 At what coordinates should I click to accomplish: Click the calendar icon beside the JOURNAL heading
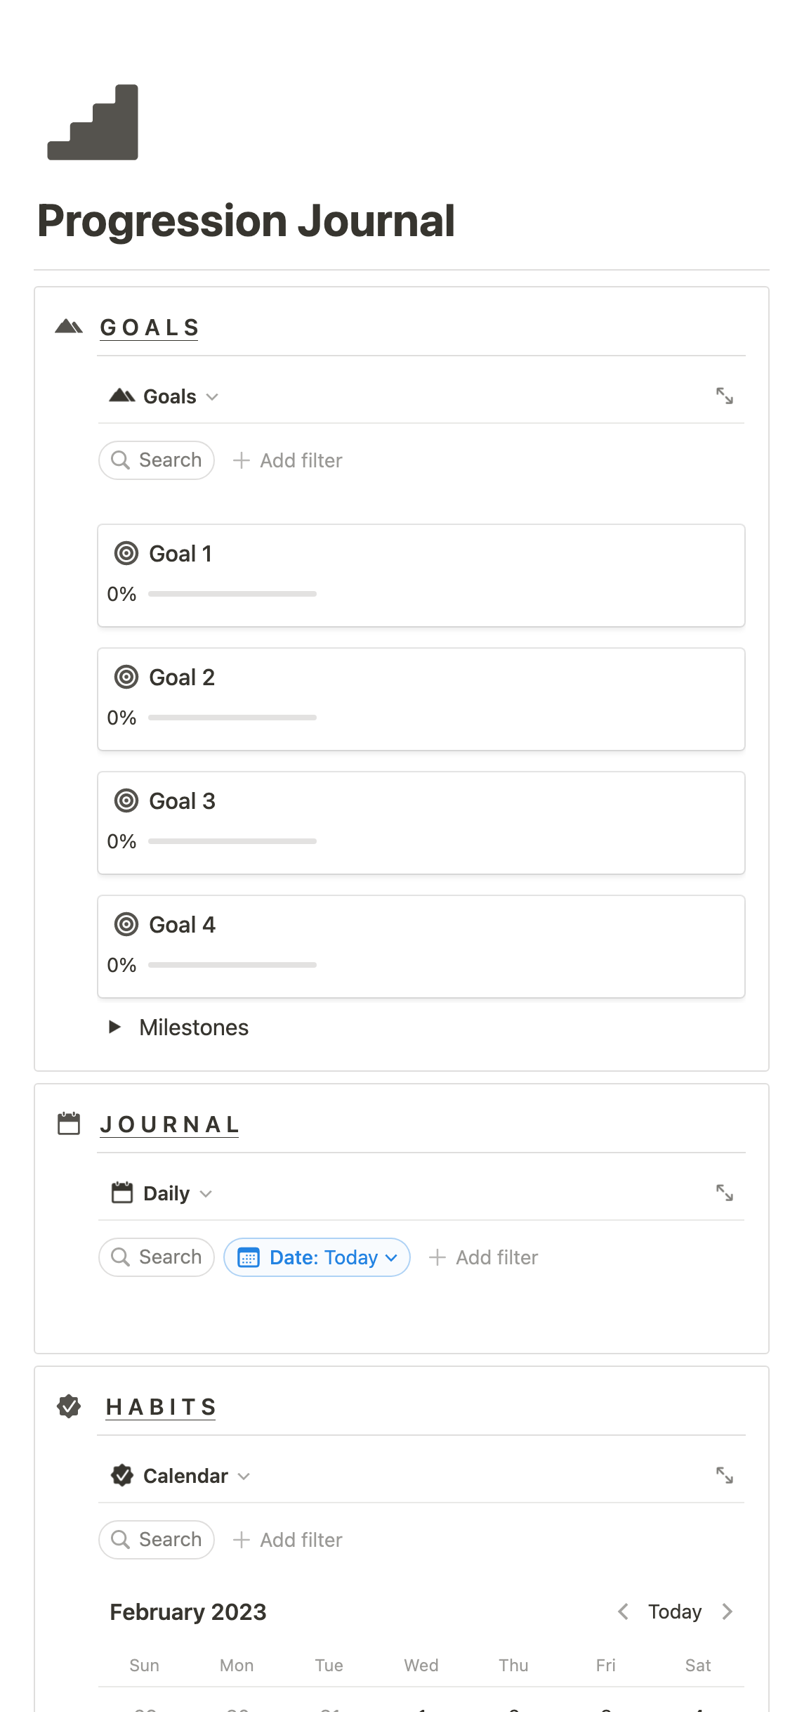(69, 1124)
